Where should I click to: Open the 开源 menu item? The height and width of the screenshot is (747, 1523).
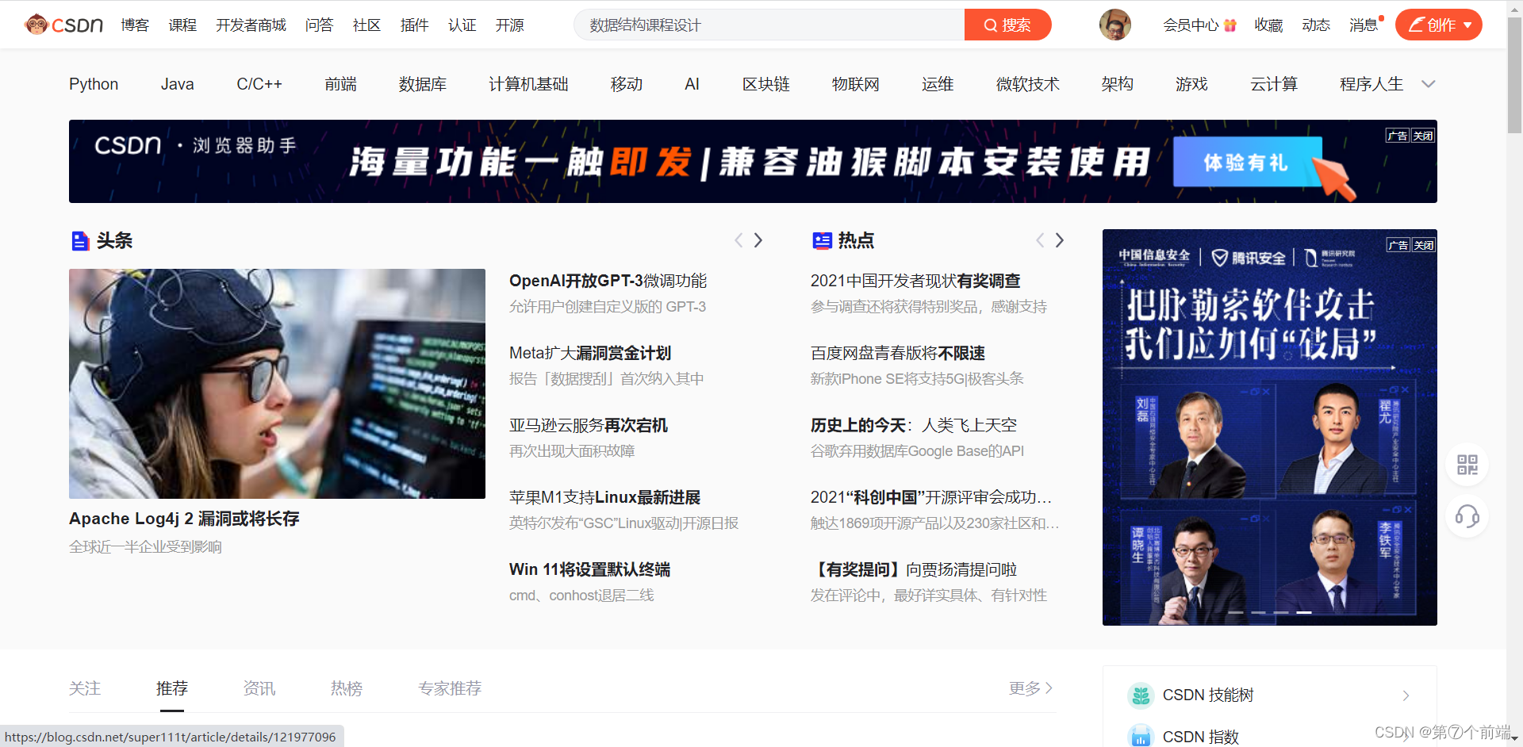click(x=509, y=25)
